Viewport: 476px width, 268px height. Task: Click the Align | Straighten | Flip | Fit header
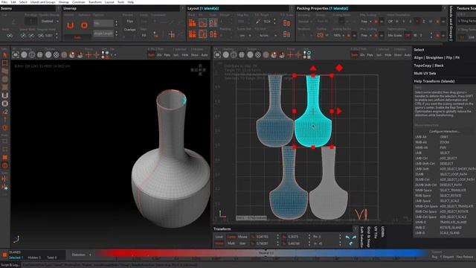coord(437,57)
